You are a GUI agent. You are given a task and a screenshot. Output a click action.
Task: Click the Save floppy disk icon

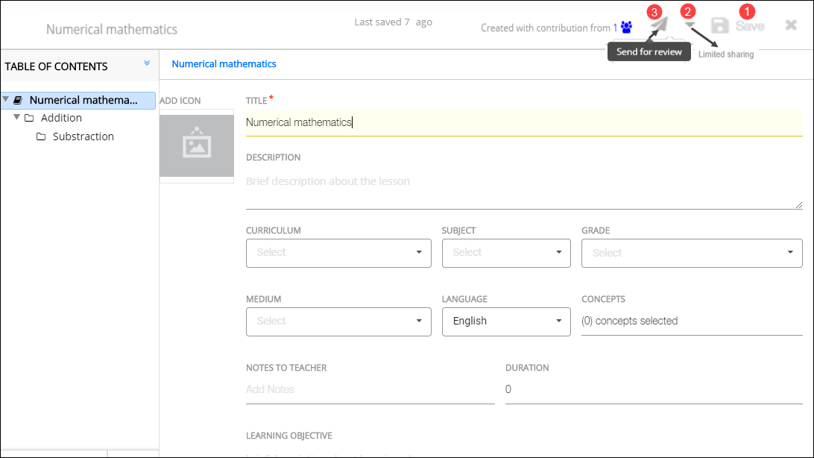[x=720, y=26]
